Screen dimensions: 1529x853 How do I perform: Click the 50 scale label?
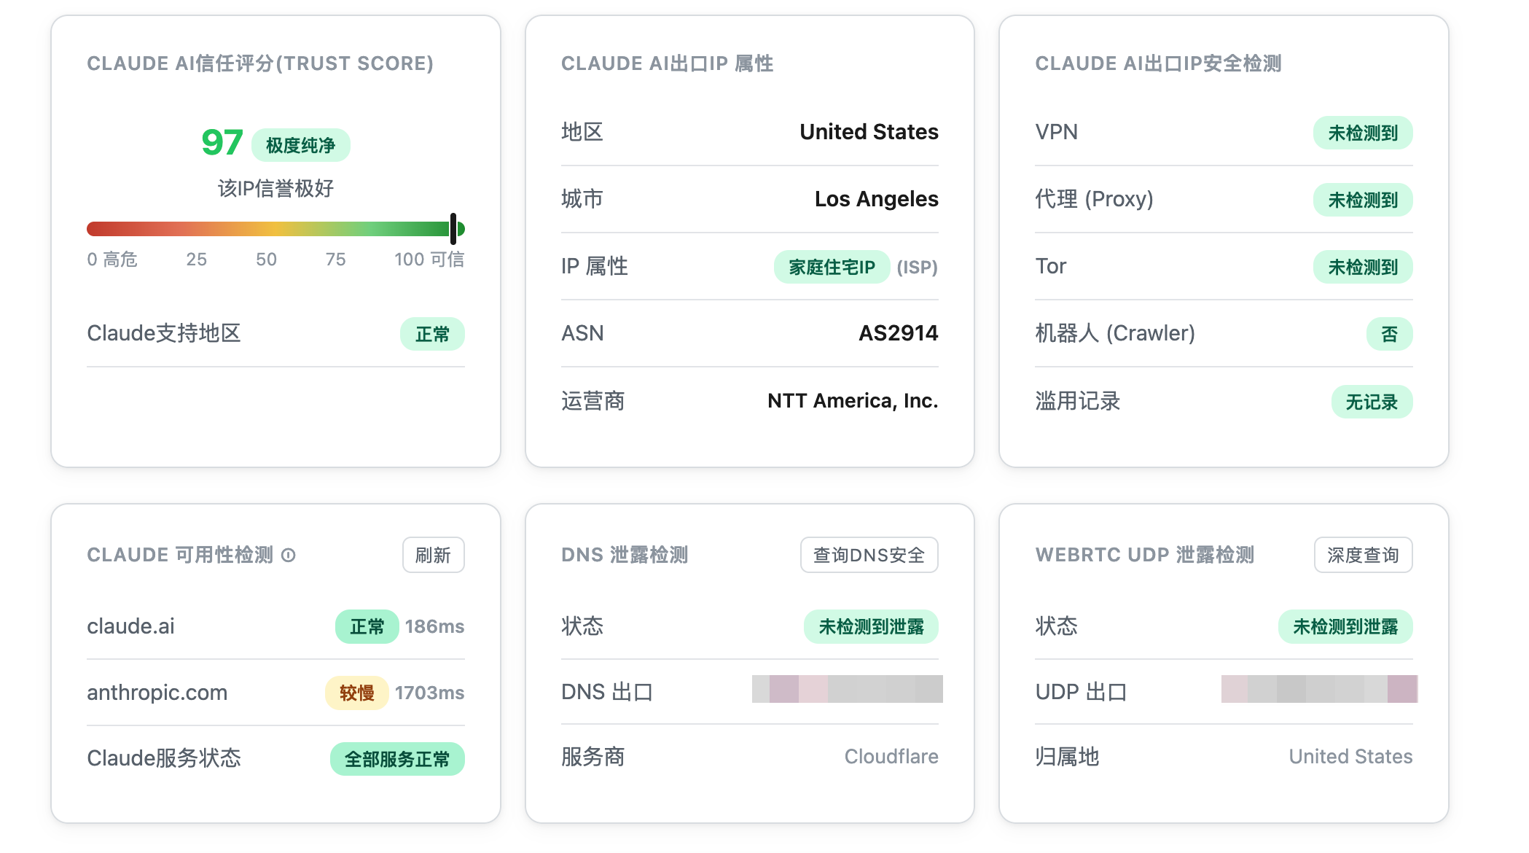point(266,260)
